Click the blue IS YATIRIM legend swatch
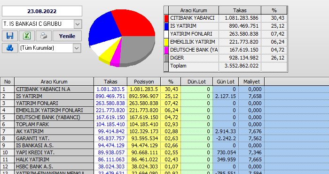This screenshot has width=329, height=174. pyautogui.click(x=166, y=26)
